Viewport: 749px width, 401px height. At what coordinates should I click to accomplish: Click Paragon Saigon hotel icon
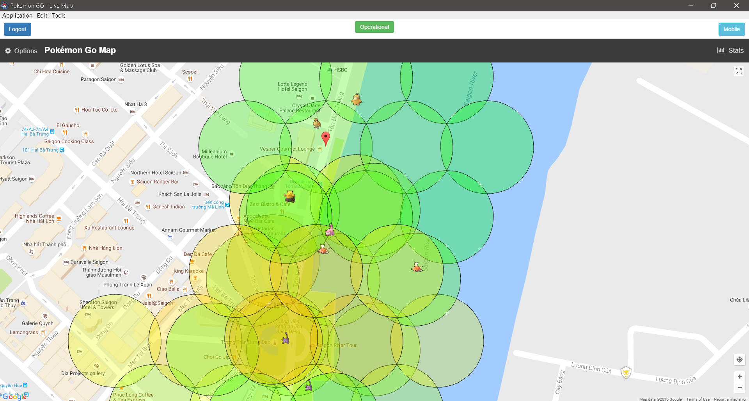[x=121, y=80]
